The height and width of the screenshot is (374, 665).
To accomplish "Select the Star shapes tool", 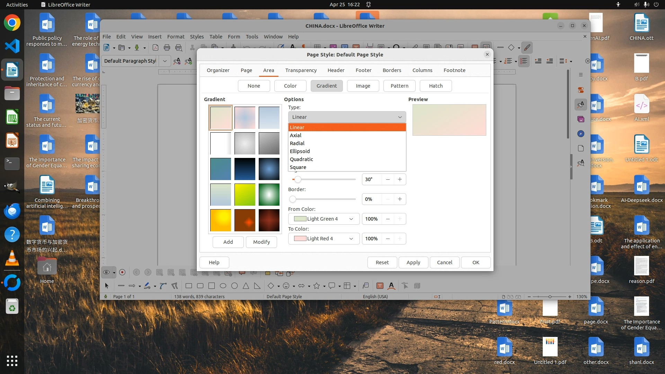I will (317, 286).
